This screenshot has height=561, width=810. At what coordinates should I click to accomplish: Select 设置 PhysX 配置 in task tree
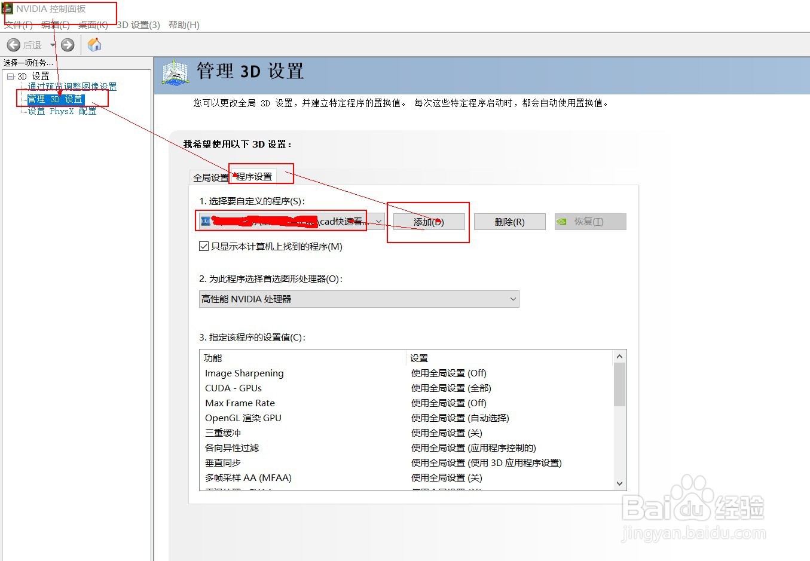[x=62, y=111]
